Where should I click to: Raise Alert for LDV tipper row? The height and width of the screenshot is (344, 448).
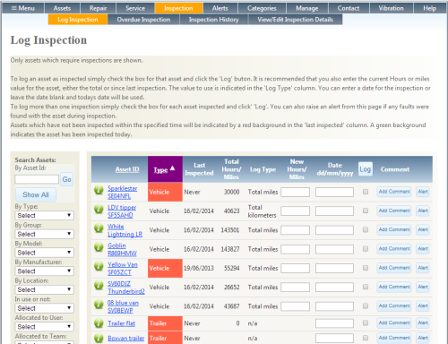[x=423, y=211]
